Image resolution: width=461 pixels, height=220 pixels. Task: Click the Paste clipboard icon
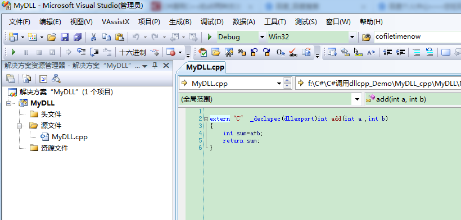click(119, 37)
